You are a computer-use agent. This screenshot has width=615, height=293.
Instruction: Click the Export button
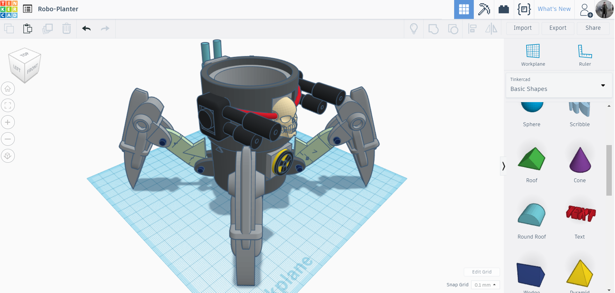[558, 28]
